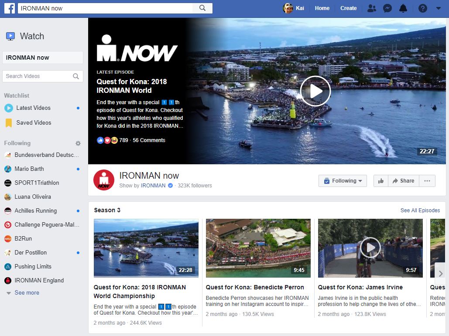Open Kai's profile picture
Image resolution: width=449 pixels, height=336 pixels.
[x=288, y=8]
